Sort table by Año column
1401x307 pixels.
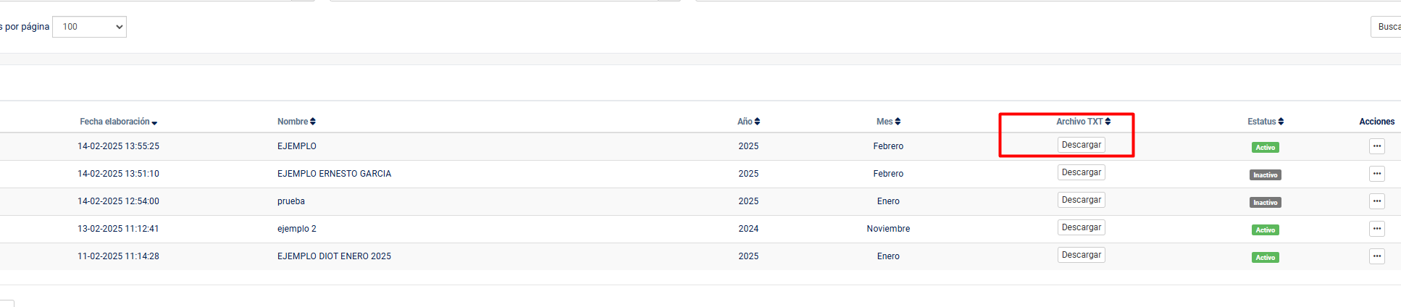[x=748, y=122]
